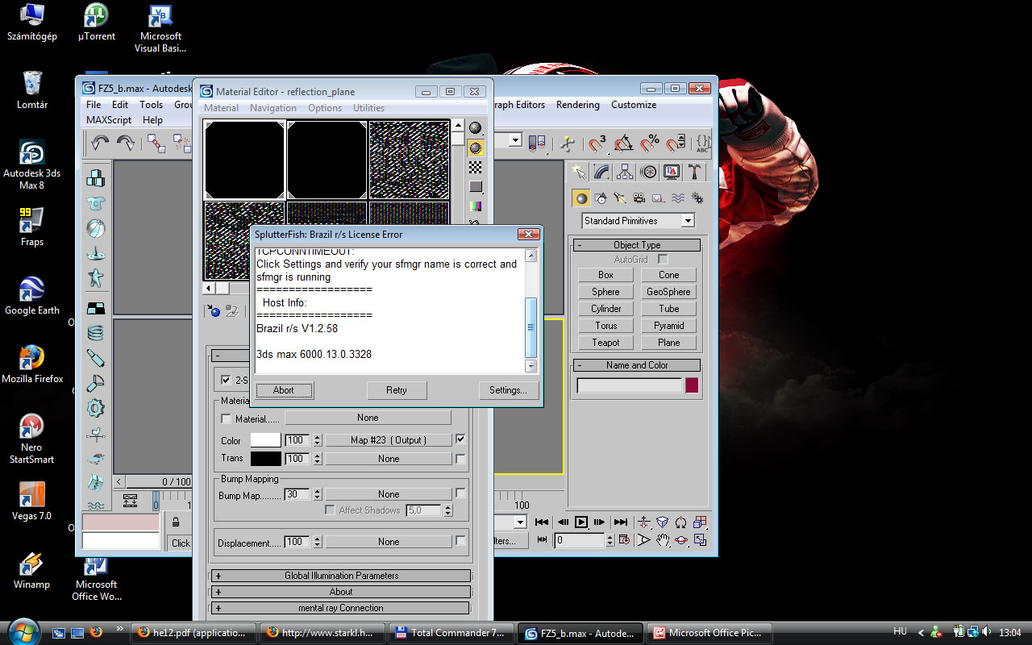Click the Redo arrow in 3ds Max toolbar
The height and width of the screenshot is (645, 1032).
[x=127, y=144]
